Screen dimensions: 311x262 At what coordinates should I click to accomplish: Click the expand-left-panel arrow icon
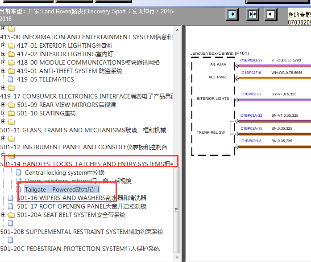(x=232, y=14)
